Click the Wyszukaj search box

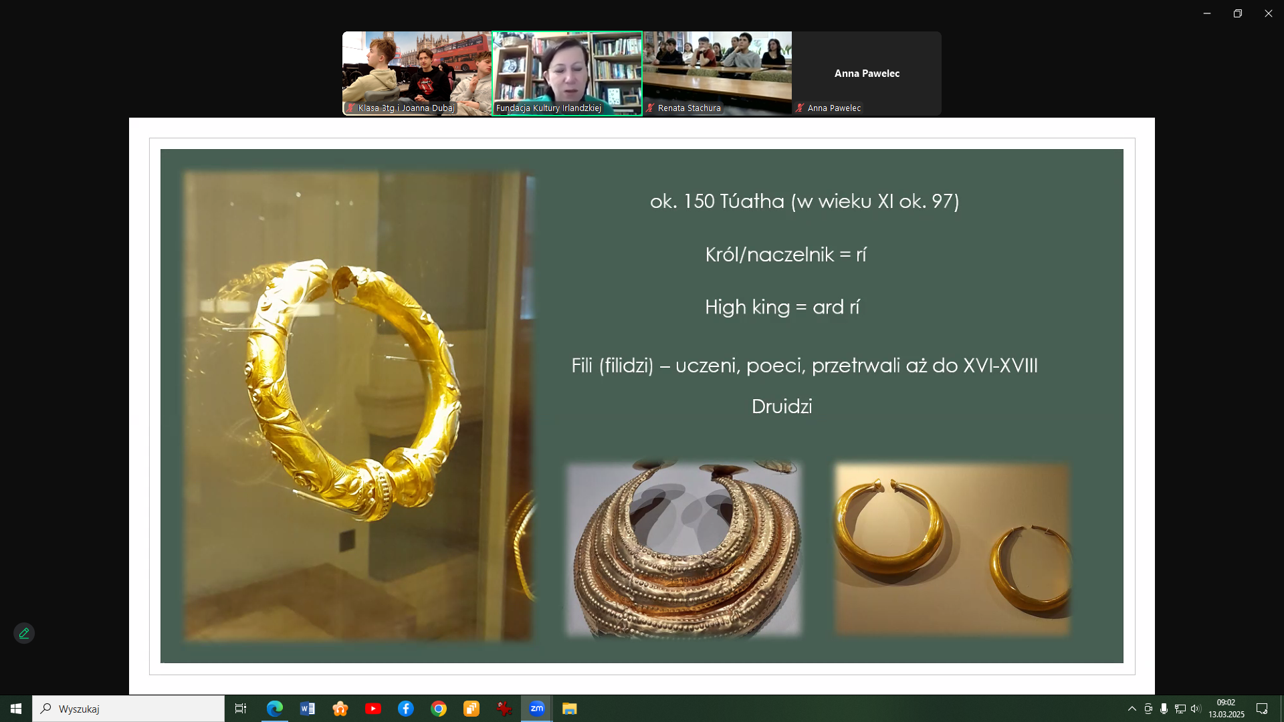(x=128, y=709)
